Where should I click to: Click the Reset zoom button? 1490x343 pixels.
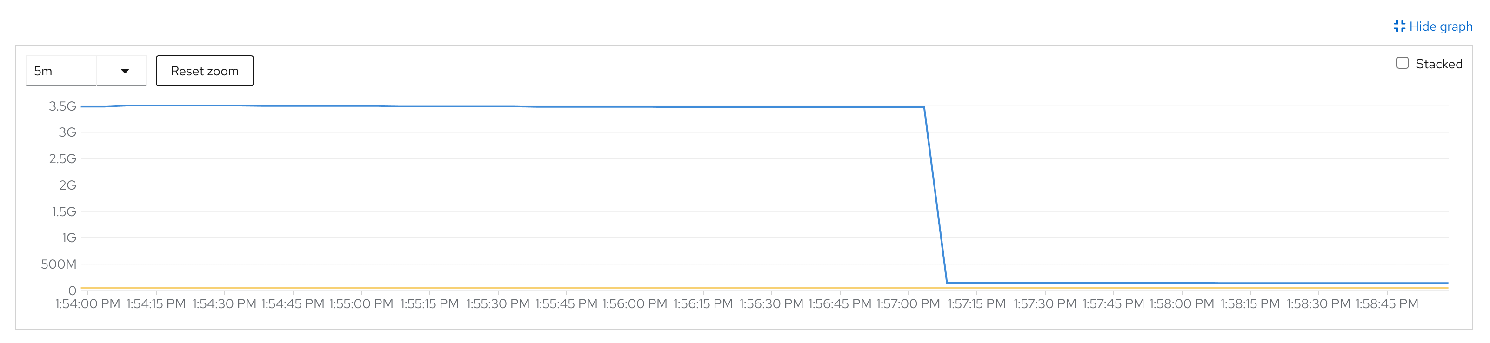(x=204, y=71)
